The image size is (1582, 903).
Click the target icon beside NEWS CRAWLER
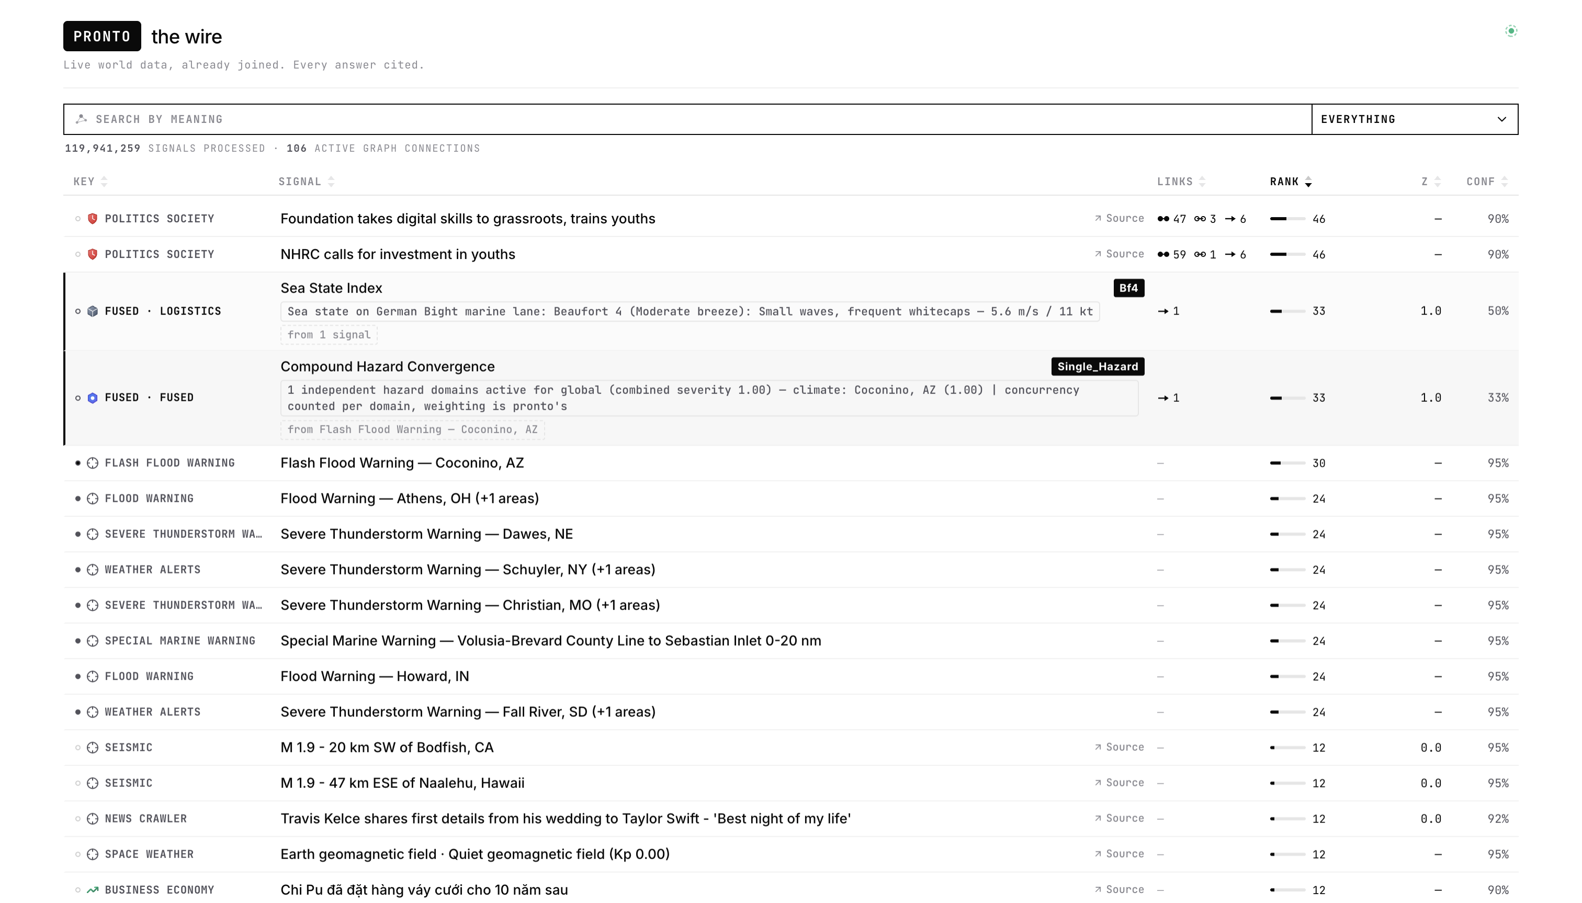[93, 819]
